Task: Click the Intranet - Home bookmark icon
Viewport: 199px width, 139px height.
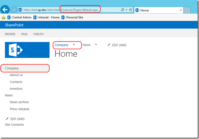Action: coord(35,17)
